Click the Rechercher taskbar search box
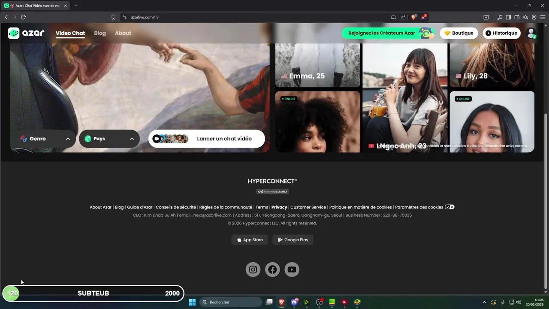 point(232,302)
